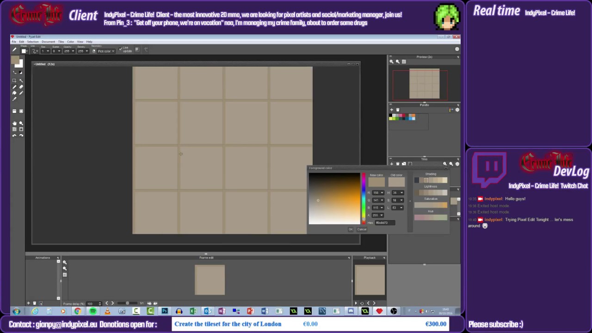Add a new tile in Tiles panel

click(x=392, y=164)
